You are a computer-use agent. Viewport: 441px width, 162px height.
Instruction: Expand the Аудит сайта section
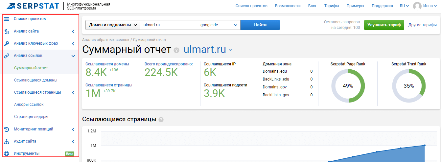pos(73,142)
